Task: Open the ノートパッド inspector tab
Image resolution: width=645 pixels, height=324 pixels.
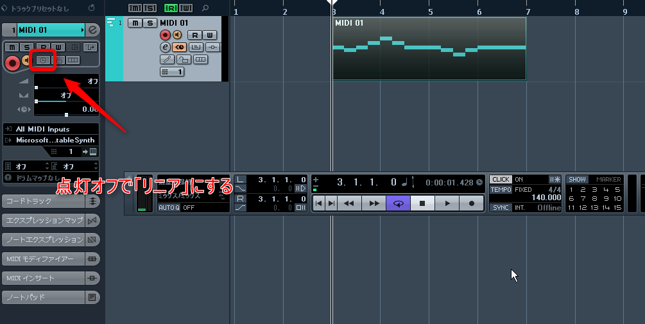Action: click(44, 297)
